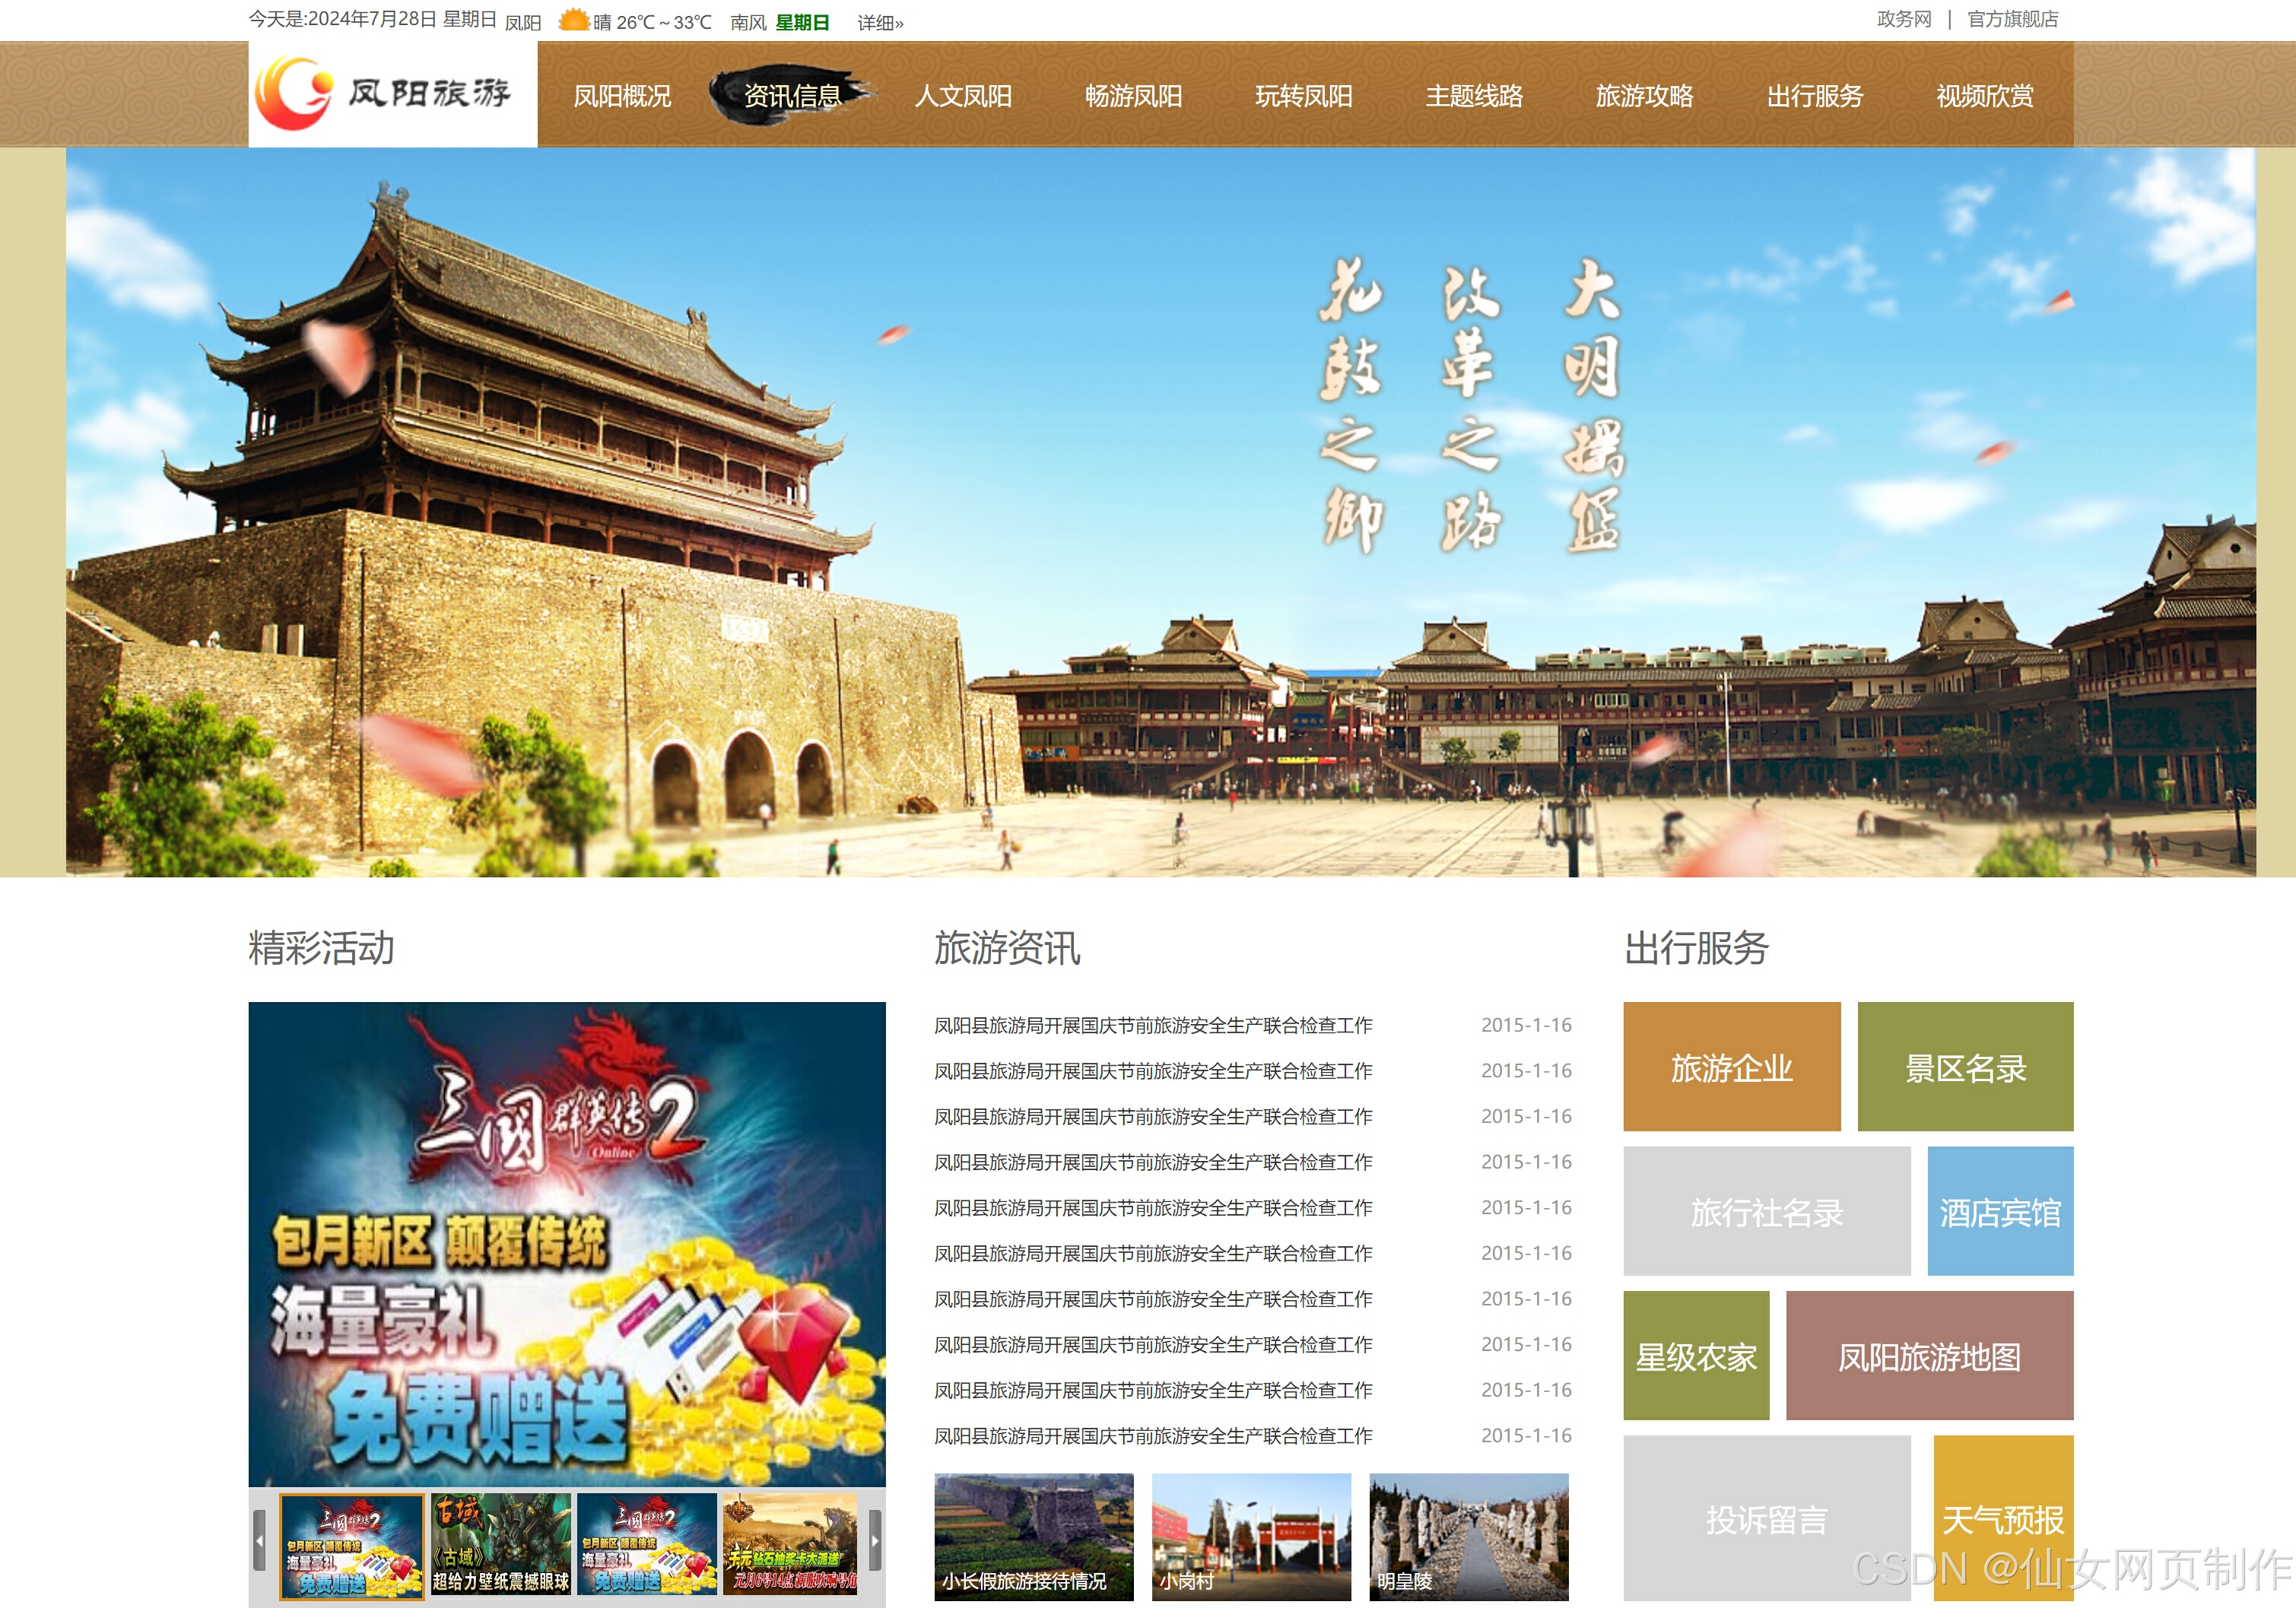Click the 景区名录 service button

(x=1966, y=1067)
